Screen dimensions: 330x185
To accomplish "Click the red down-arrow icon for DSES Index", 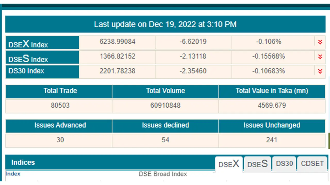I will [x=320, y=57].
